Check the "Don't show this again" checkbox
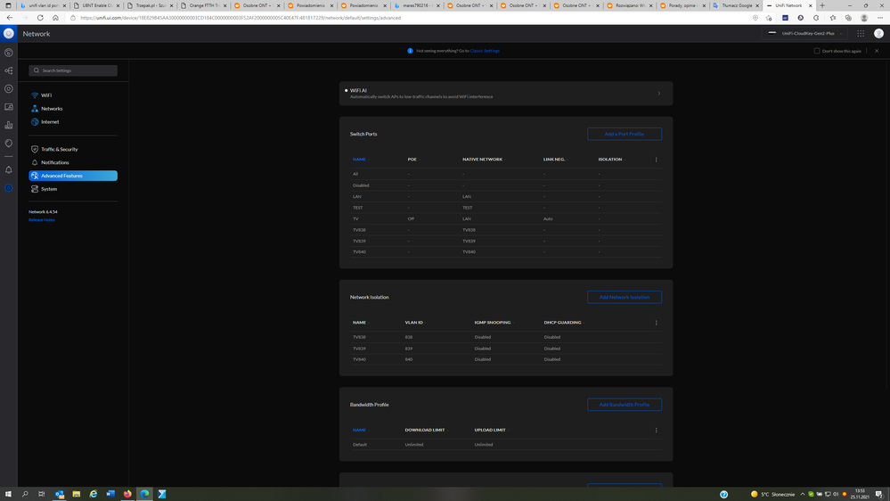 [817, 51]
